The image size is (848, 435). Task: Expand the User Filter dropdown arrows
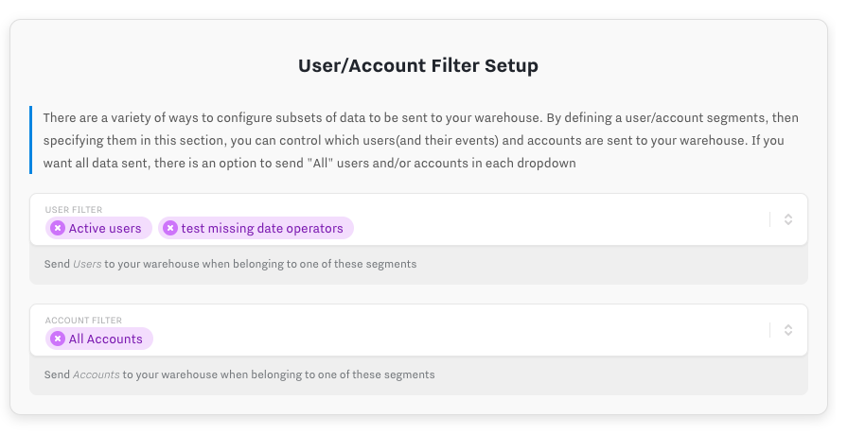pyautogui.click(x=788, y=219)
